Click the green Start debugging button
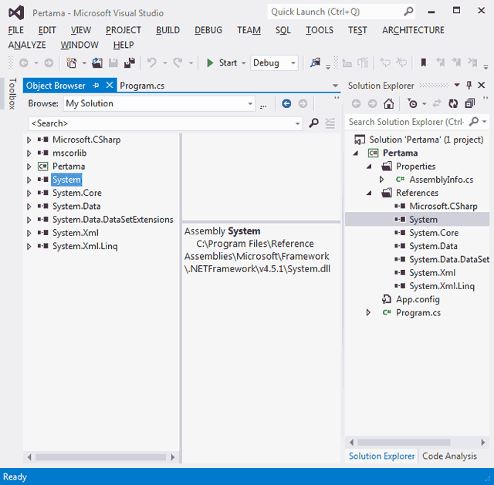The height and width of the screenshot is (485, 494). point(222,63)
